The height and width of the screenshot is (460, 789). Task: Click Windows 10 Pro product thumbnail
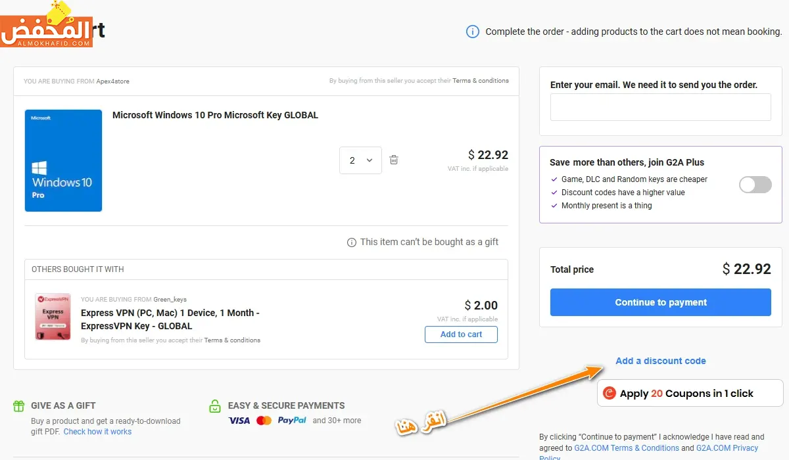(x=63, y=160)
